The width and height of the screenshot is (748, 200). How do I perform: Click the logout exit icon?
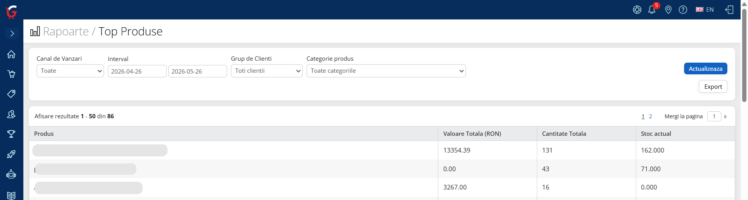pos(729,10)
